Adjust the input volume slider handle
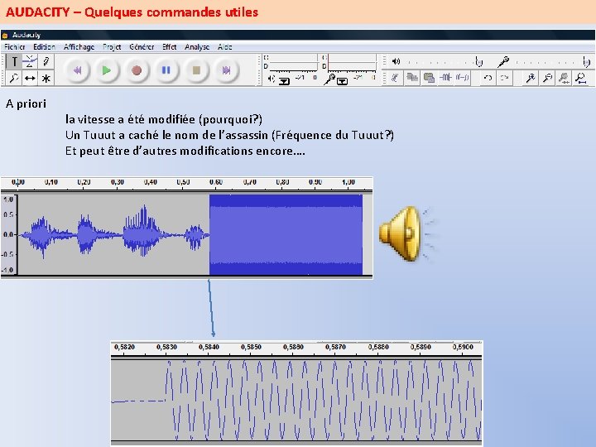Viewport: 596px width, 447px height. coord(586,61)
